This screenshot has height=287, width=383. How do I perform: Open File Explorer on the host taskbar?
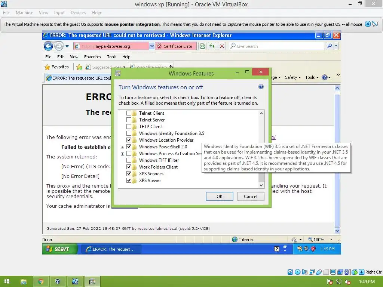click(x=24, y=281)
